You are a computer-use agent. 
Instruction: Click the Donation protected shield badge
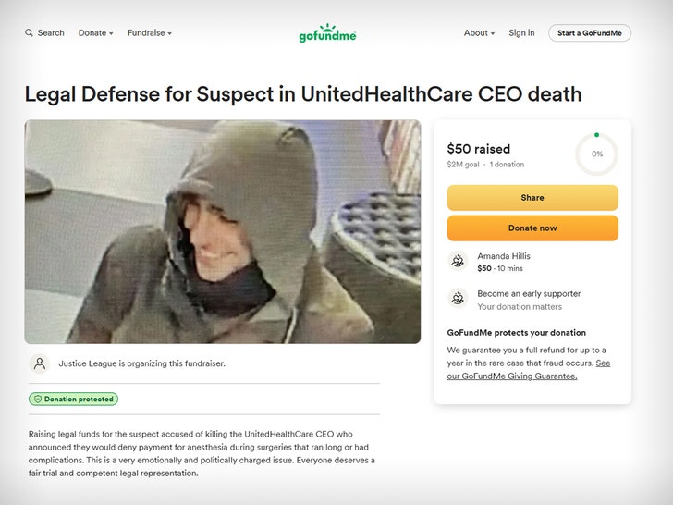coord(74,400)
